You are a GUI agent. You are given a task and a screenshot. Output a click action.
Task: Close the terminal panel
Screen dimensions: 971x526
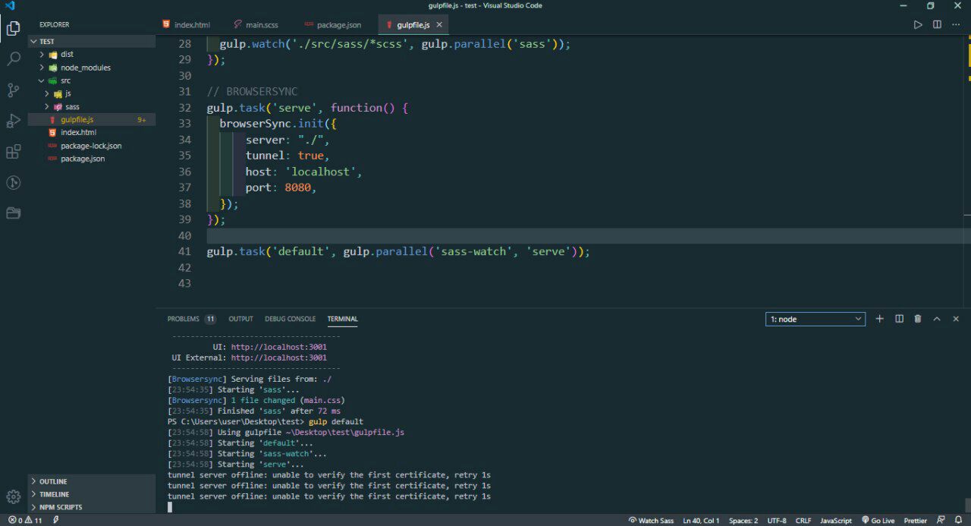956,319
